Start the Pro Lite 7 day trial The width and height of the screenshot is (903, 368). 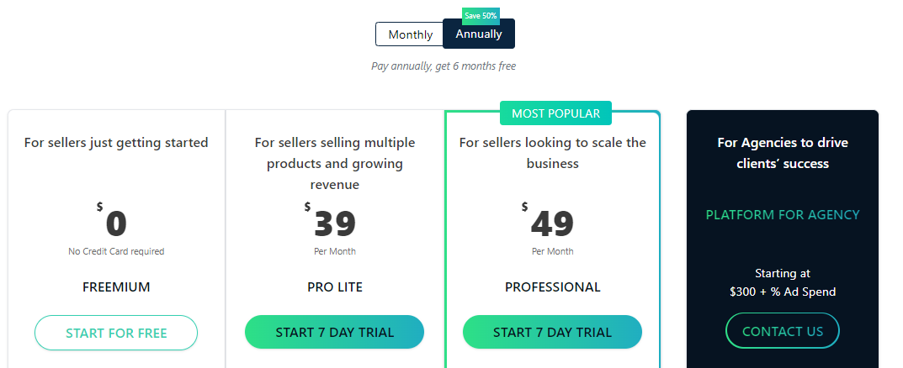click(335, 333)
